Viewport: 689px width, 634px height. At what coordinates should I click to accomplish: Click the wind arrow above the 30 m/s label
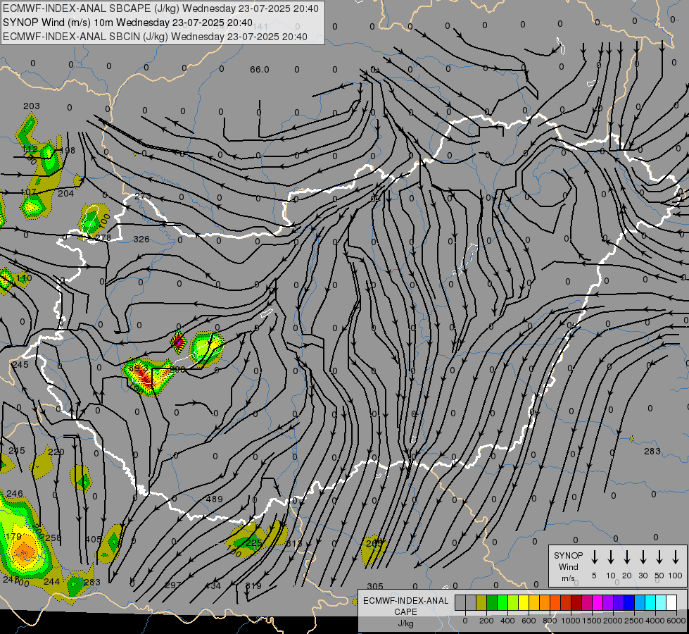643,557
